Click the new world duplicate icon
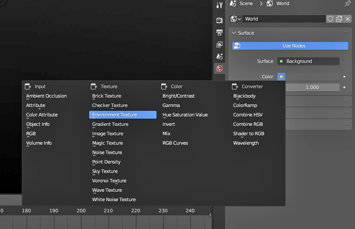 coord(339,19)
